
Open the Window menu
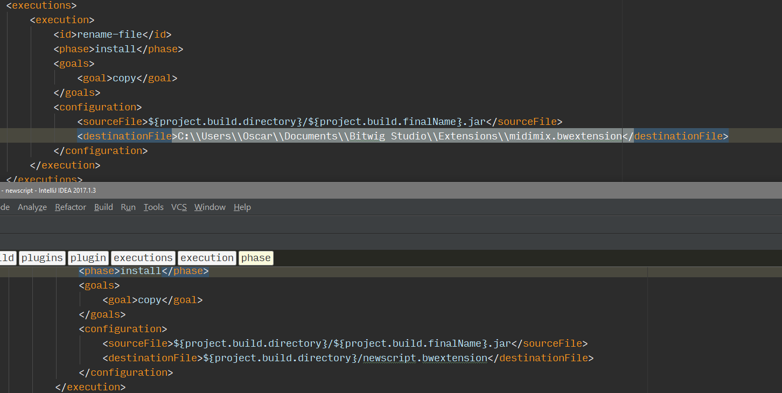click(x=210, y=207)
